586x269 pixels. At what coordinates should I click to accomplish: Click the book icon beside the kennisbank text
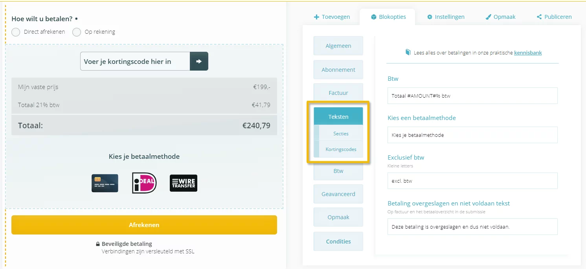point(408,52)
